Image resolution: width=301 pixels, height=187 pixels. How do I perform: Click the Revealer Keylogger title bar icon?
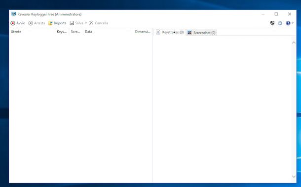pos(14,14)
